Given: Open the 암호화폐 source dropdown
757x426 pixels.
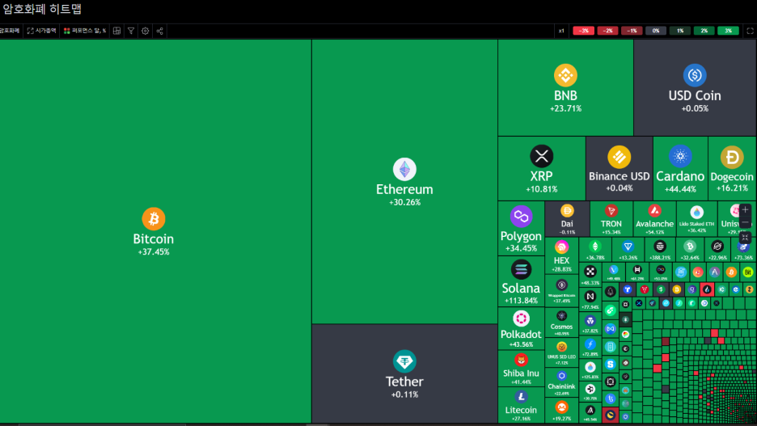Looking at the screenshot, I should click(x=10, y=31).
